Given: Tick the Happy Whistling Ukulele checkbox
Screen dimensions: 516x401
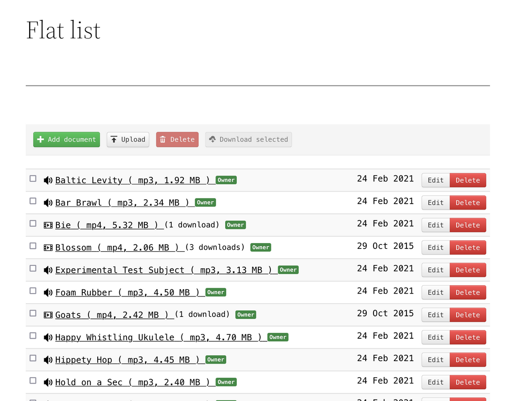Looking at the screenshot, I should [33, 335].
